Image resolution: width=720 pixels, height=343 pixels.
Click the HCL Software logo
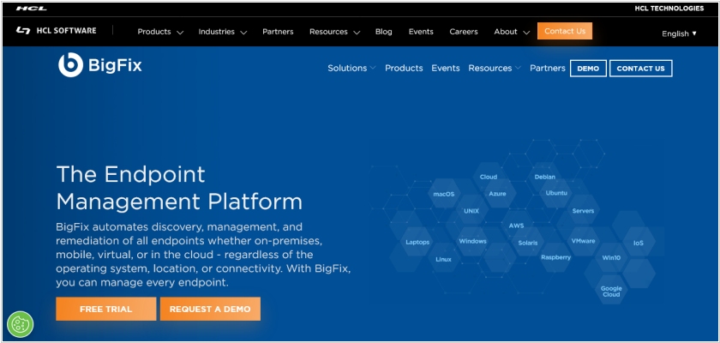(x=57, y=31)
